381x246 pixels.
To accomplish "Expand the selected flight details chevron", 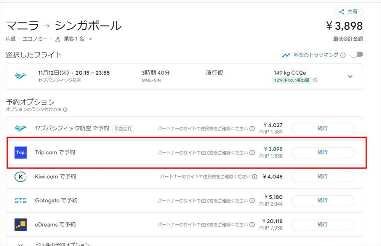I will pyautogui.click(x=350, y=77).
